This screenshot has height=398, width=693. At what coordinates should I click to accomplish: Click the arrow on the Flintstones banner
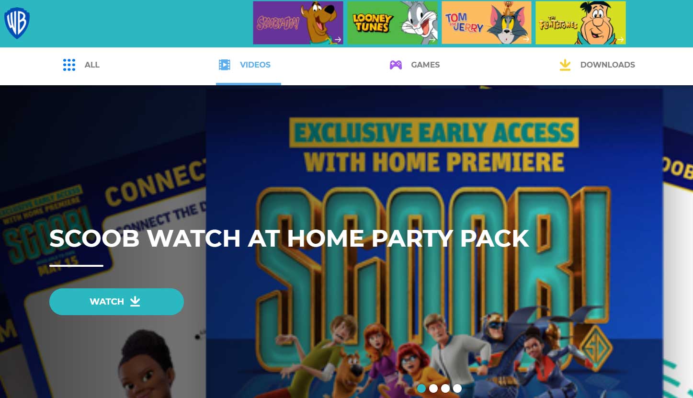(x=620, y=40)
